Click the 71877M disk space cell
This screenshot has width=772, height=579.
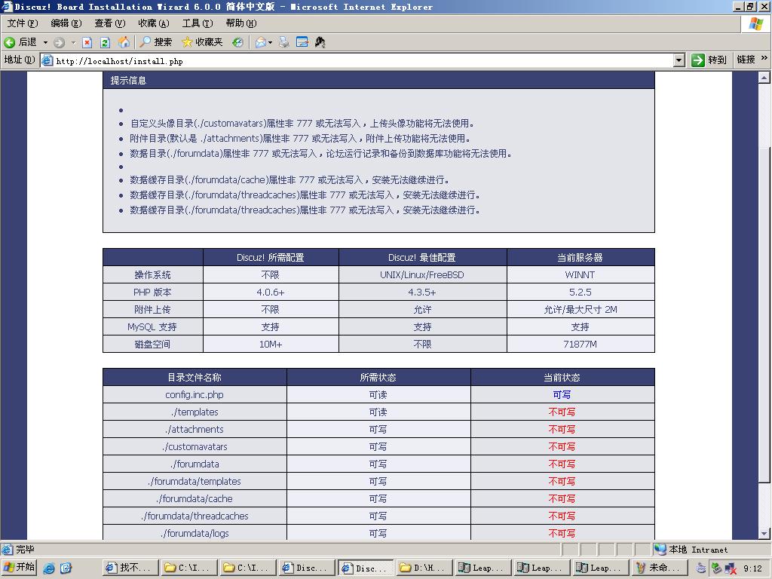click(x=581, y=344)
